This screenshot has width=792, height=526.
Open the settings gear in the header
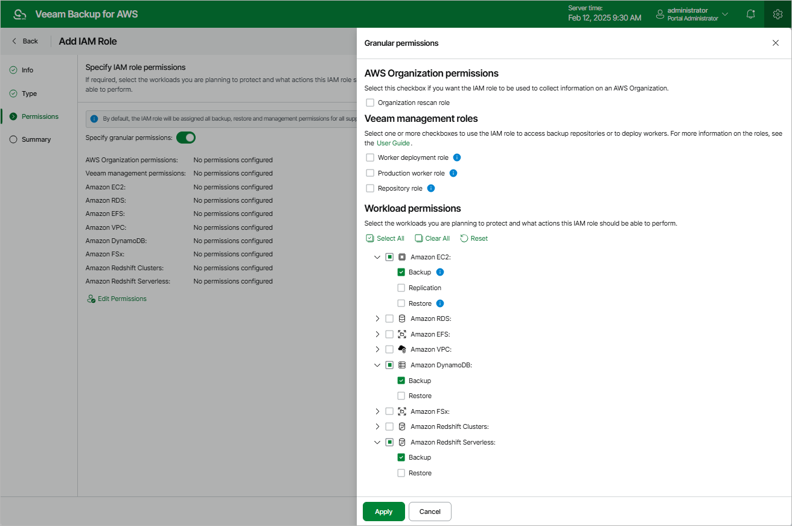[x=778, y=14]
